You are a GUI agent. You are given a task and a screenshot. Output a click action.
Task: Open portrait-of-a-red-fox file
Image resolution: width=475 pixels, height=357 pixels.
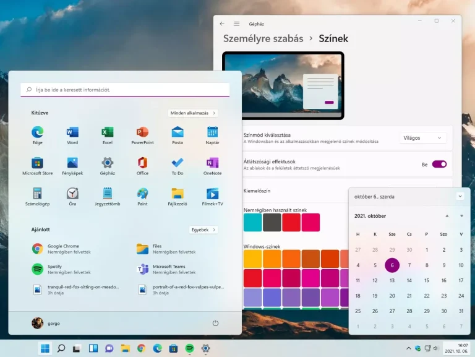[x=181, y=290]
